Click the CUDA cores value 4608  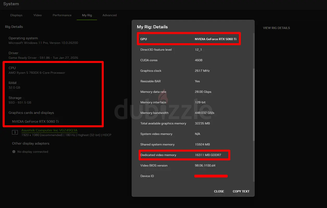coord(199,60)
